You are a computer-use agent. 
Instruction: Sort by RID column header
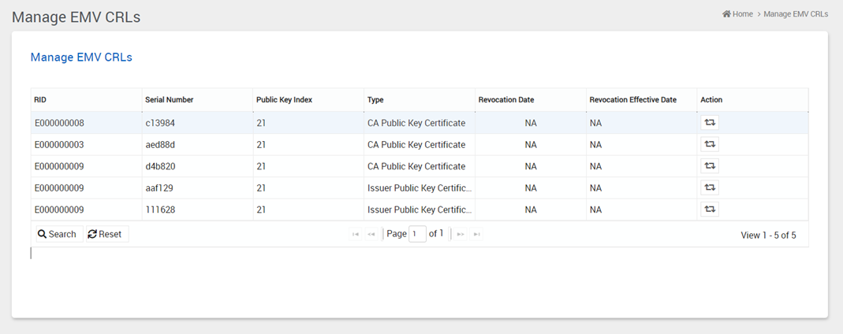pos(40,100)
